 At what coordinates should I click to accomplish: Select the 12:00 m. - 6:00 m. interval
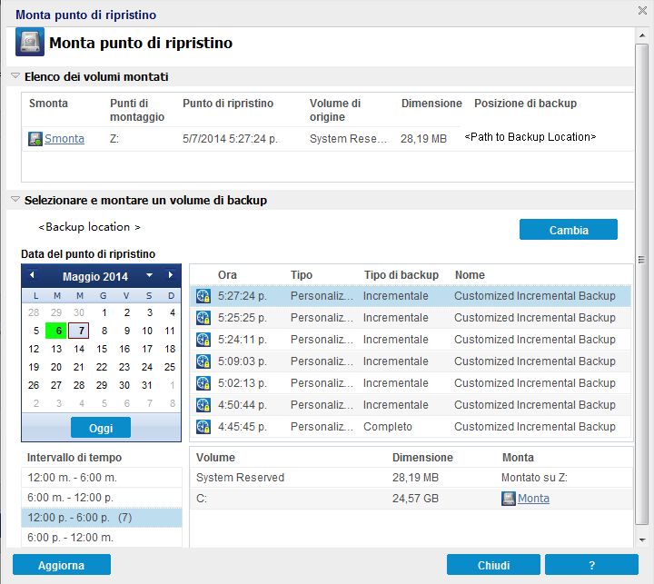[x=102, y=477]
